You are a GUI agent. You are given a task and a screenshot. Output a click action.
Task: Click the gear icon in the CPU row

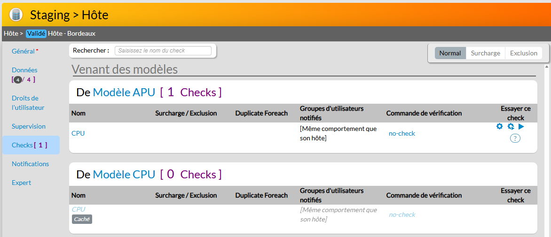pyautogui.click(x=499, y=126)
